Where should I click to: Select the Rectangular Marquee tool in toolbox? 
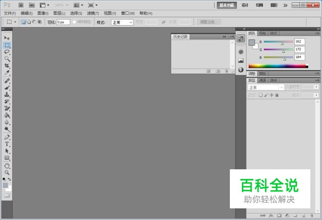(x=7, y=45)
